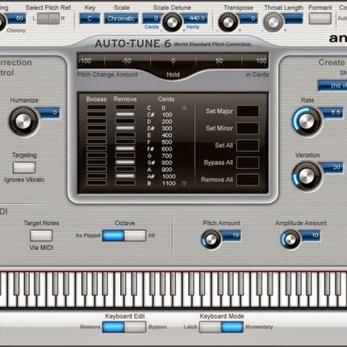Click the Set All button

[x=247, y=146]
